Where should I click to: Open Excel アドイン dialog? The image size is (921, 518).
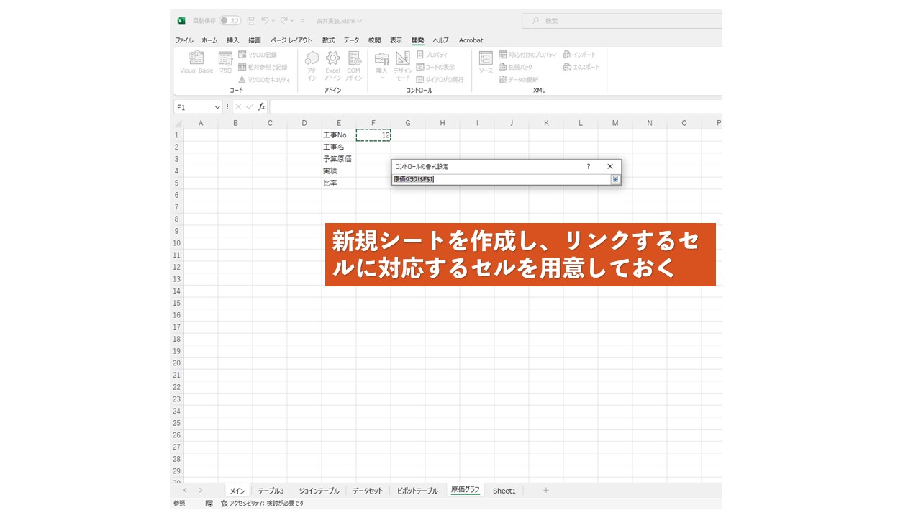[x=332, y=65]
